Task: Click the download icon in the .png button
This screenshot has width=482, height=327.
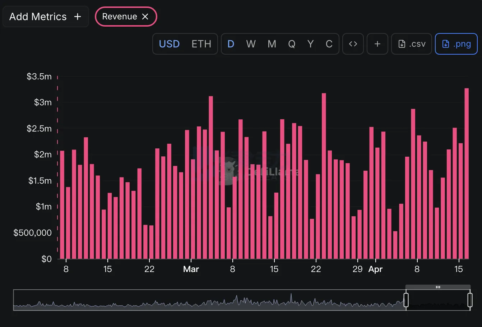Action: [x=446, y=44]
